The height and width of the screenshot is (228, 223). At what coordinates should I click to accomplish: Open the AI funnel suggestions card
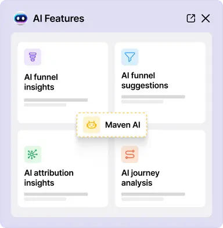coord(160,83)
